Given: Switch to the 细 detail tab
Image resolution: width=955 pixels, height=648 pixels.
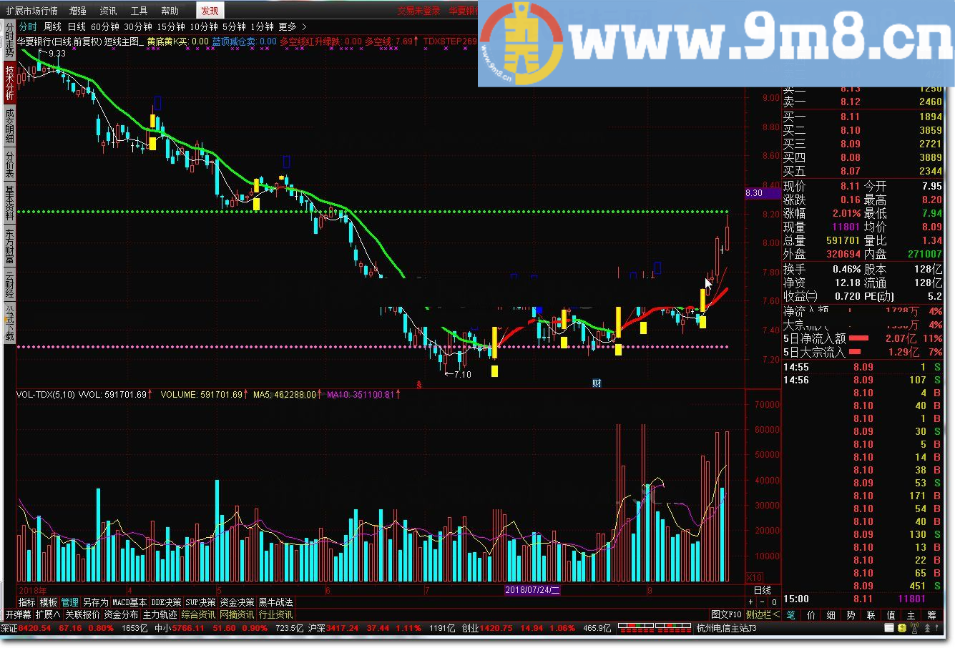Looking at the screenshot, I should click(831, 614).
